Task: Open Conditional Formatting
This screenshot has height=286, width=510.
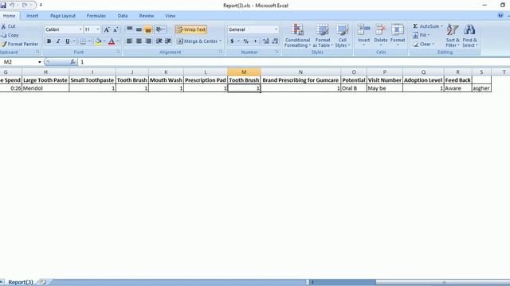Action: (297, 36)
